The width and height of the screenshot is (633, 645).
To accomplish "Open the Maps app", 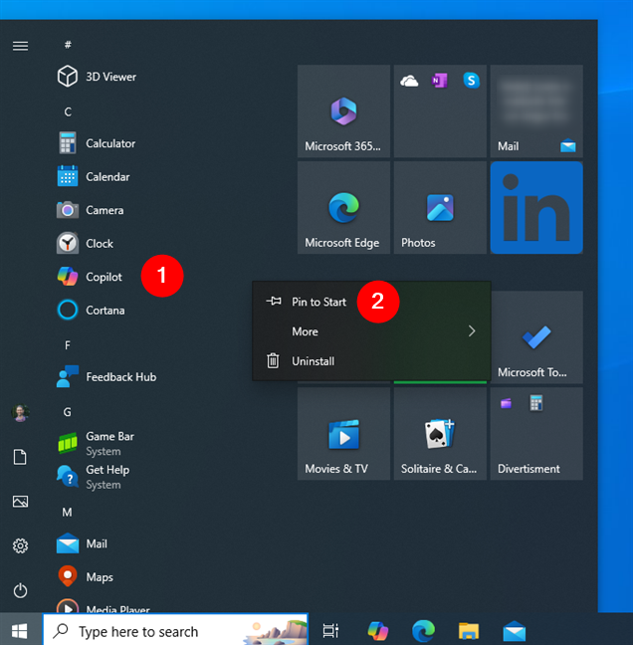I will tap(99, 577).
